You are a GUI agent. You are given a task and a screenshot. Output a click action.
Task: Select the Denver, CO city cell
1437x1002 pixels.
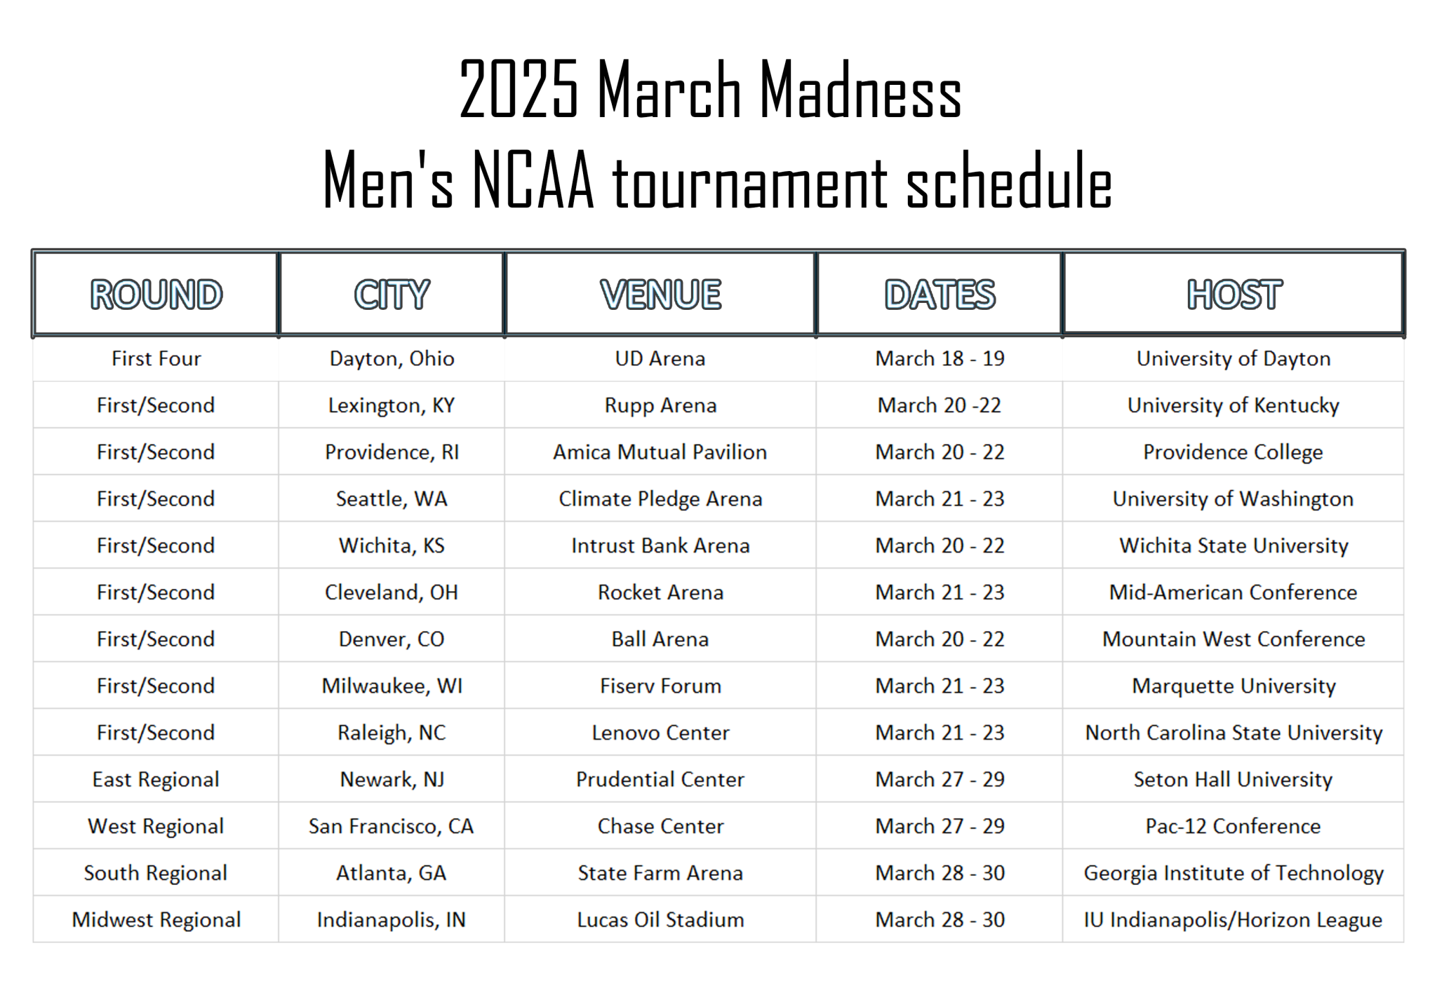(x=392, y=639)
